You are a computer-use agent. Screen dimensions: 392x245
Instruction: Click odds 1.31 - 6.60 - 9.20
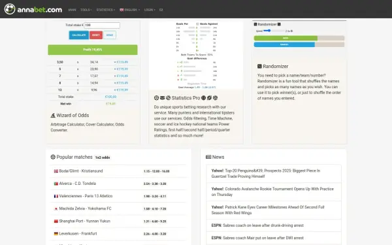tap(155, 221)
